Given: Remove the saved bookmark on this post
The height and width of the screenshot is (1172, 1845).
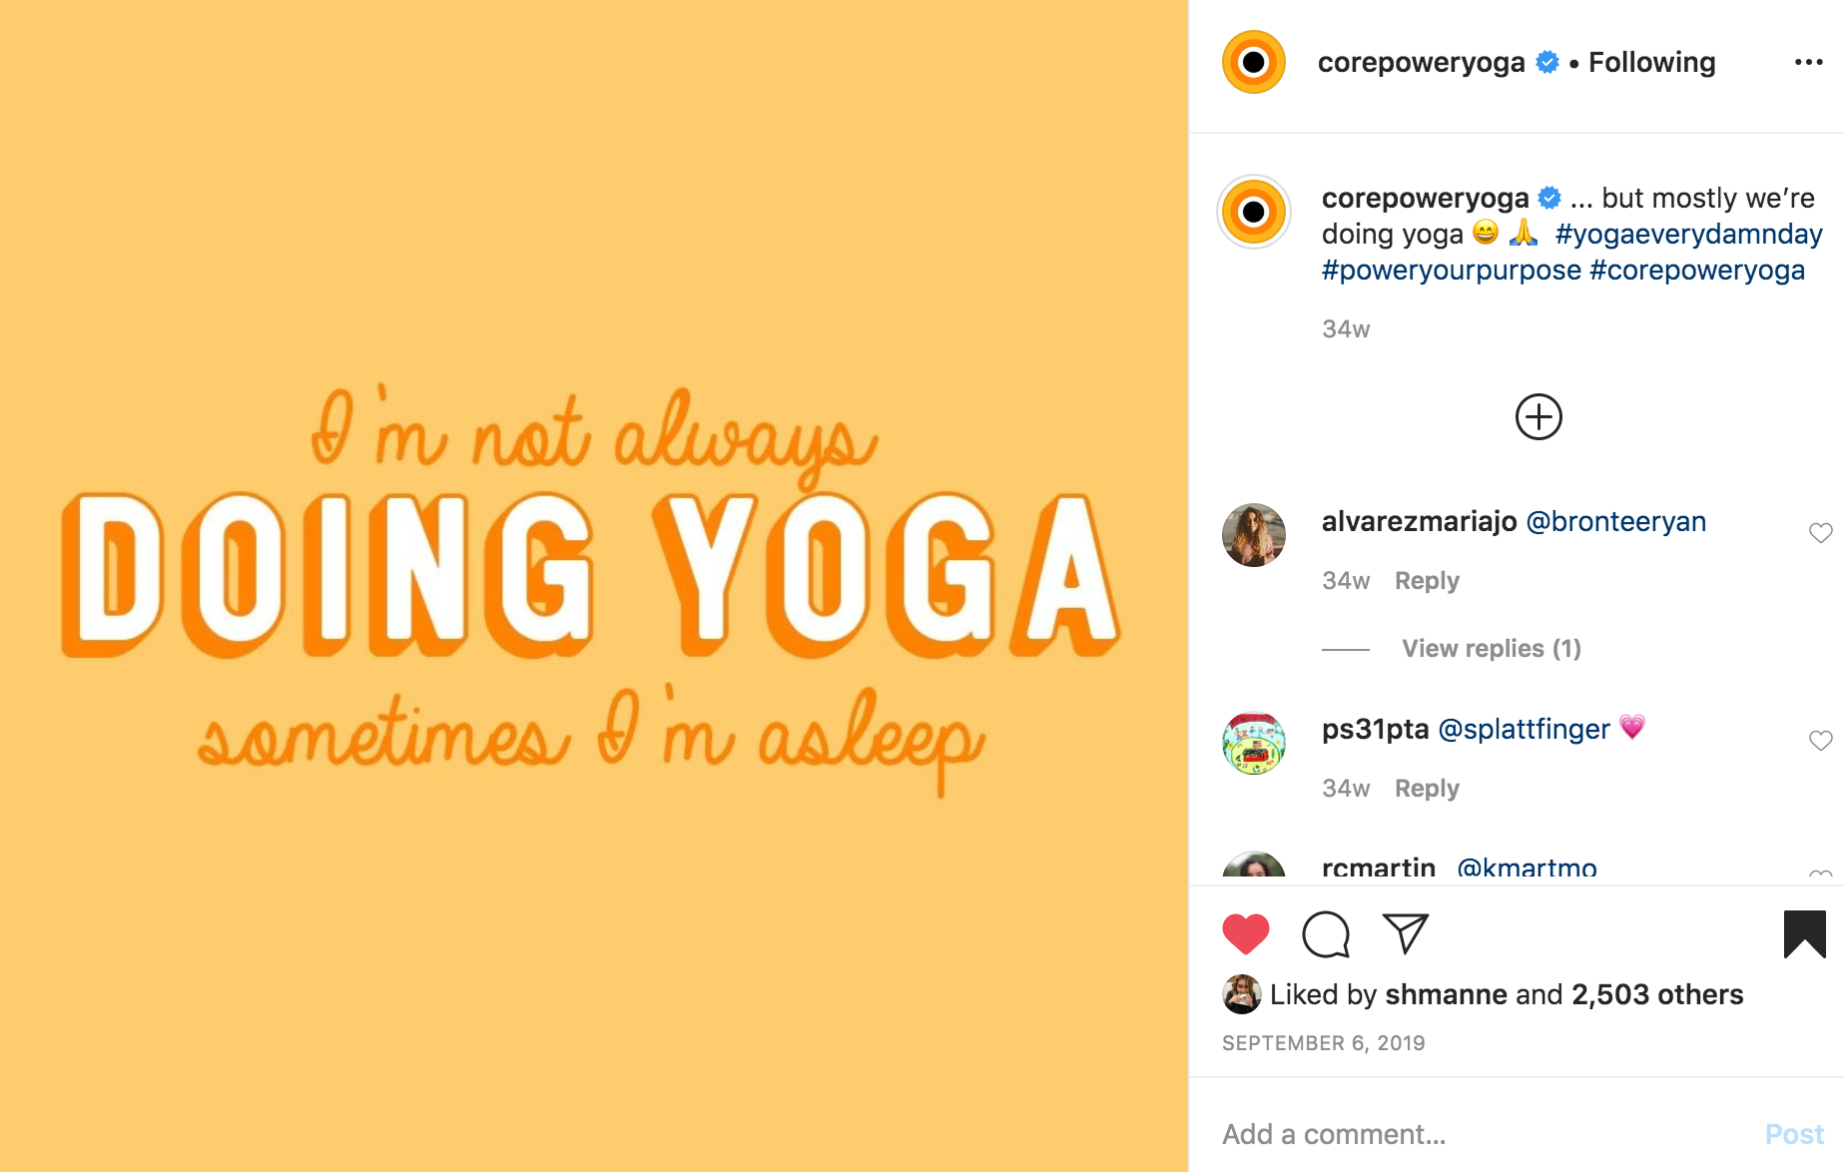Looking at the screenshot, I should pos(1804,934).
